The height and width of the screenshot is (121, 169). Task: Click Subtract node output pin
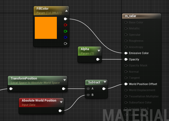104,89
